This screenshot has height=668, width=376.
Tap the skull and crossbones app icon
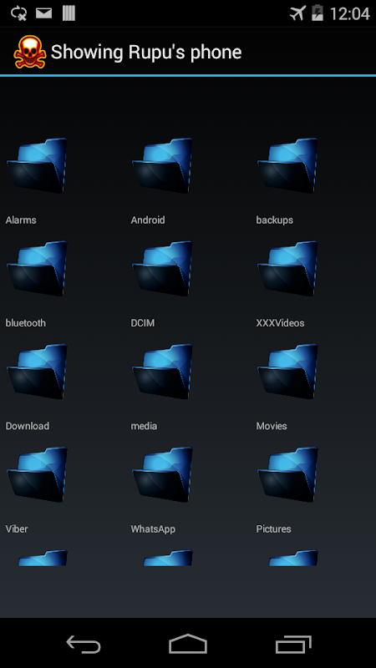pos(30,52)
